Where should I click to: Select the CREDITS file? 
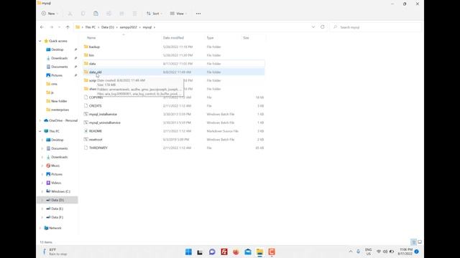coord(174,105)
